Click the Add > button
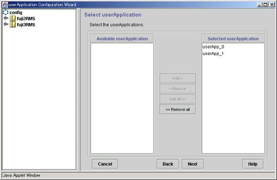Viewport: 277px width, 180px height. point(178,78)
